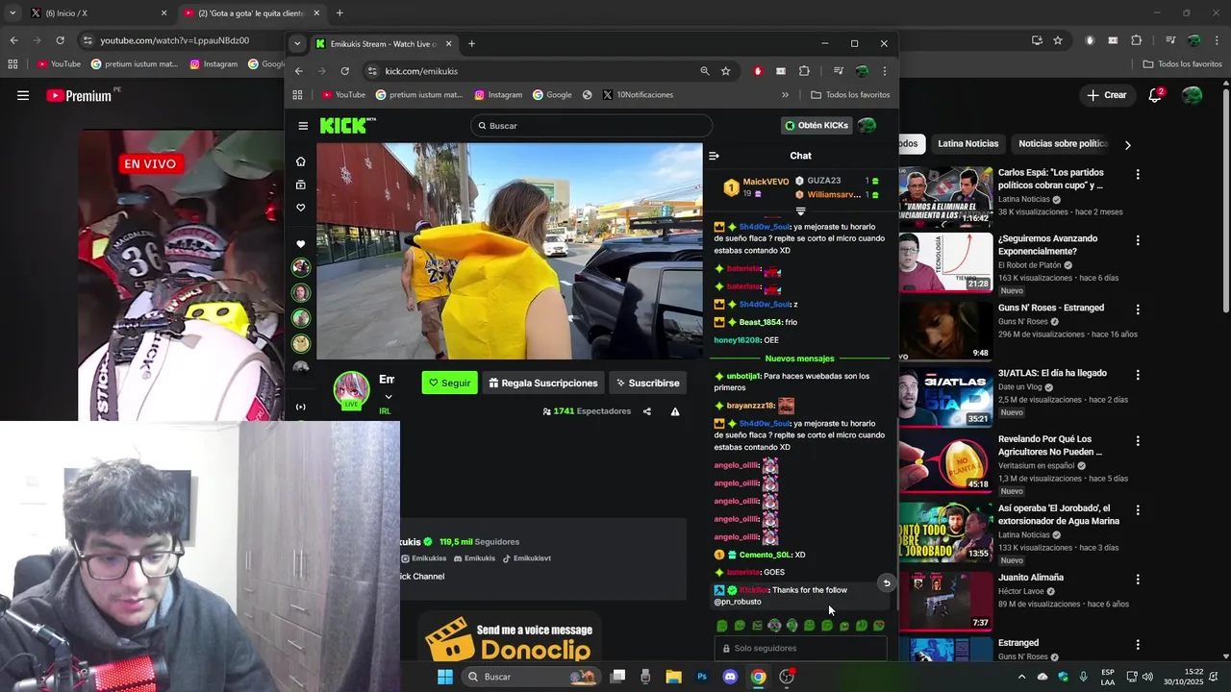Open tab search dropdown in YouTube window
Image resolution: width=1231 pixels, height=692 pixels.
[13, 13]
